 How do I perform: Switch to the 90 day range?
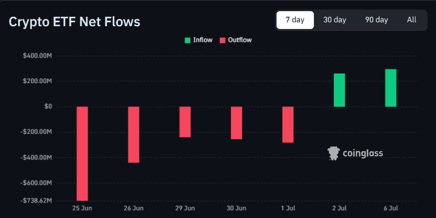(376, 20)
